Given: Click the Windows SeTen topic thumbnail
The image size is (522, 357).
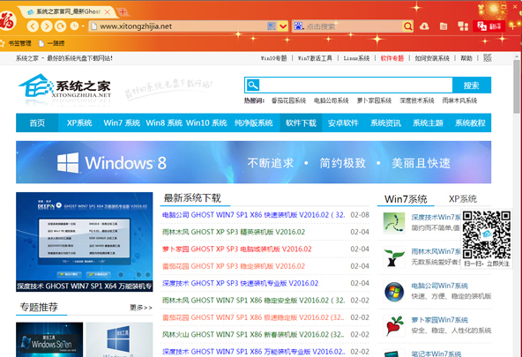Looking at the screenshot, I should [x=49, y=339].
